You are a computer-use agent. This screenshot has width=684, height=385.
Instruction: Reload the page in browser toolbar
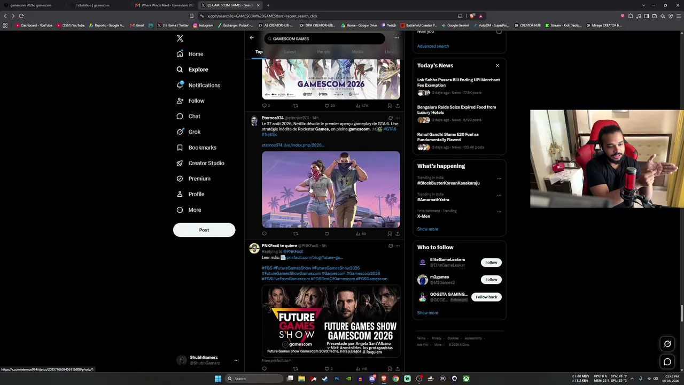tap(21, 16)
